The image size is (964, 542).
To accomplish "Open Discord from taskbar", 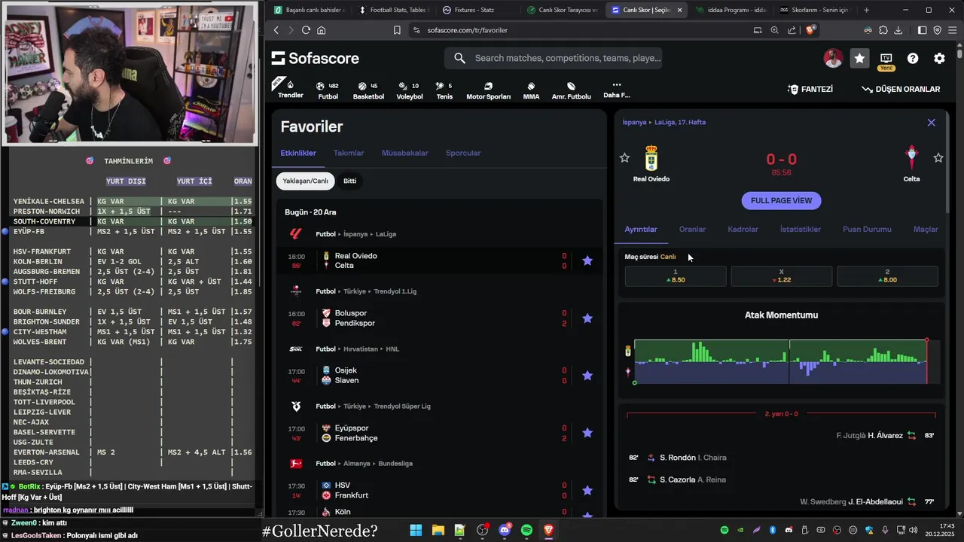I will [x=505, y=531].
